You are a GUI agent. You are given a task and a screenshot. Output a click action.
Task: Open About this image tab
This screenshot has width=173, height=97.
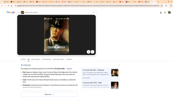tap(58, 59)
